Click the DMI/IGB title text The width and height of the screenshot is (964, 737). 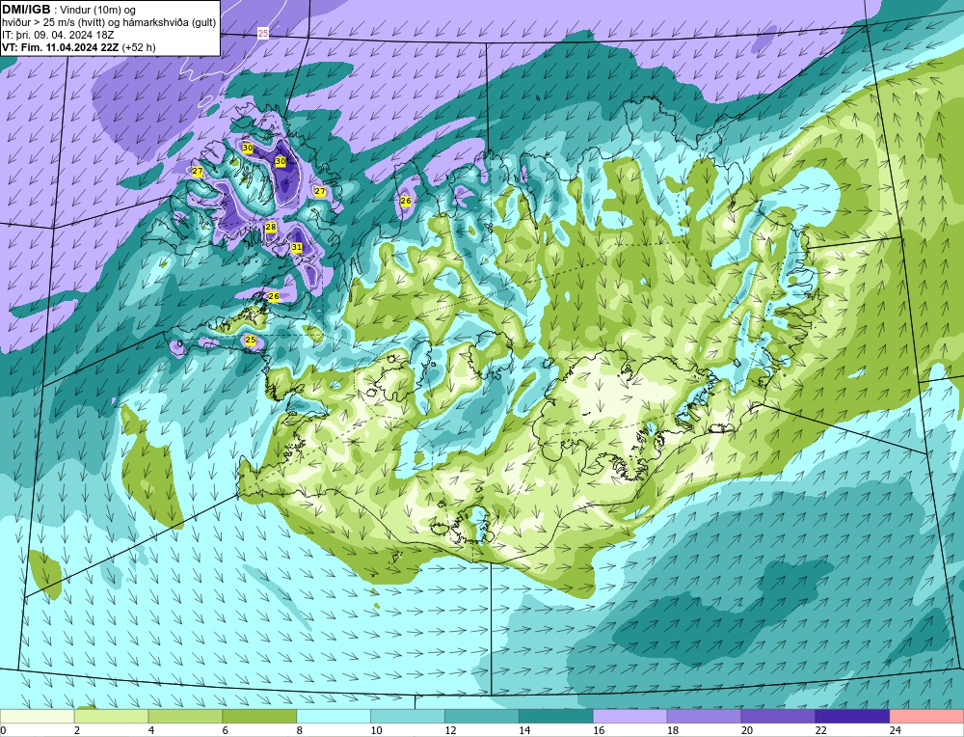coord(26,10)
